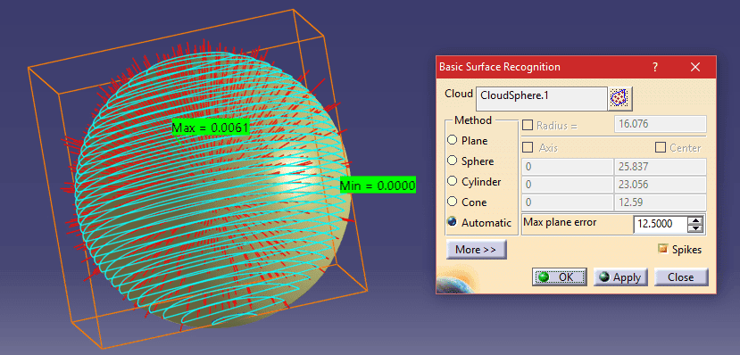Confirm with the OK button

coord(560,277)
